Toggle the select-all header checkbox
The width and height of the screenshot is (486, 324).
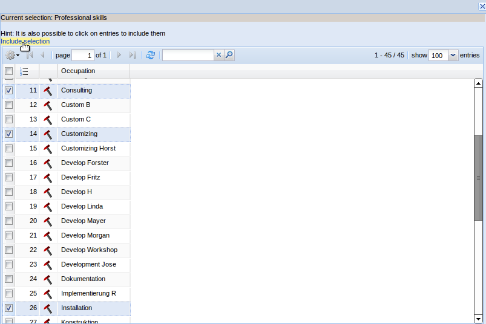(8, 71)
